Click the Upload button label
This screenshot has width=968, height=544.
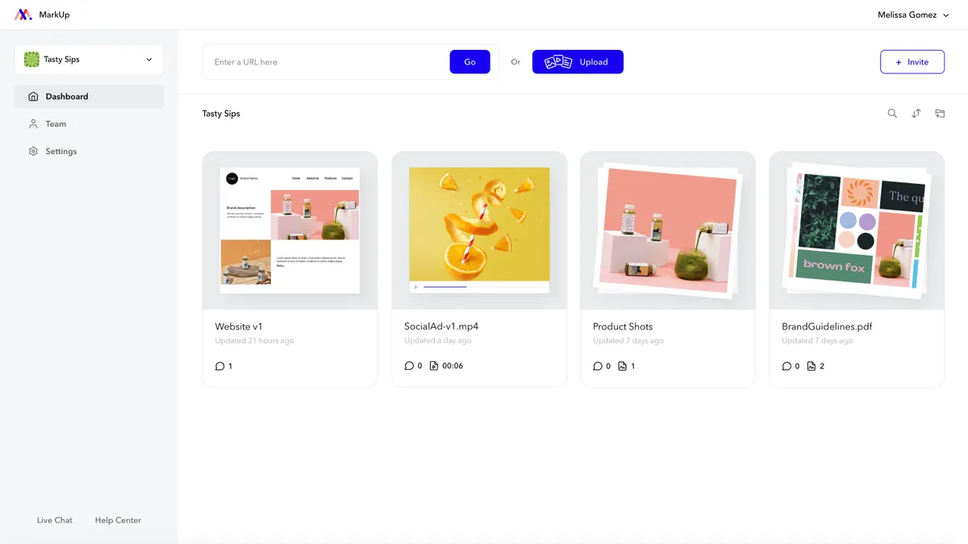(x=594, y=62)
